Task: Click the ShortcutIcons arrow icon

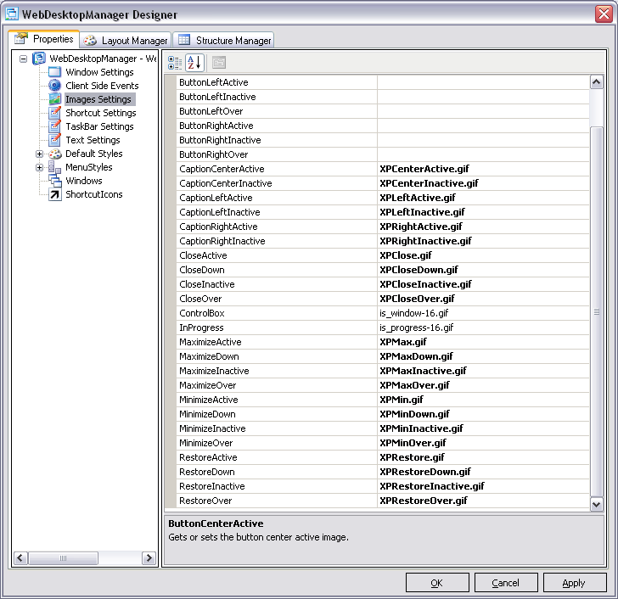Action: 55,194
